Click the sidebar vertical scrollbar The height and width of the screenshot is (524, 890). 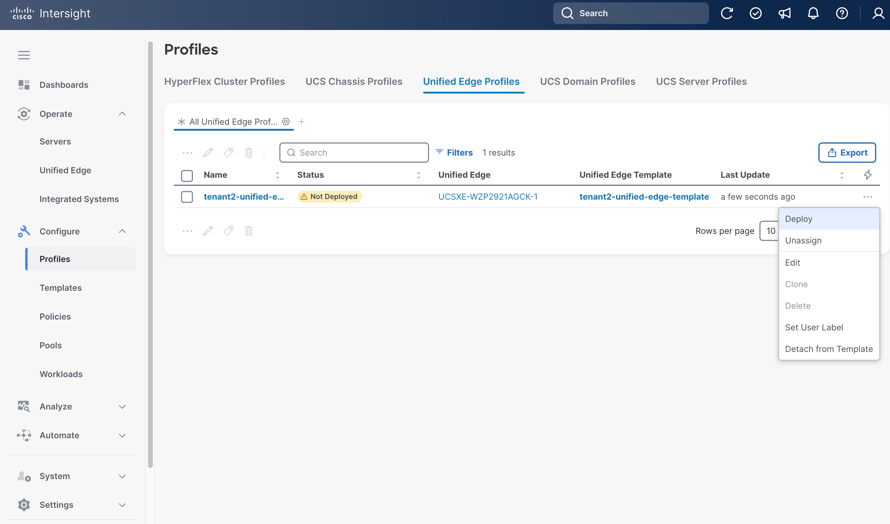pyautogui.click(x=150, y=255)
